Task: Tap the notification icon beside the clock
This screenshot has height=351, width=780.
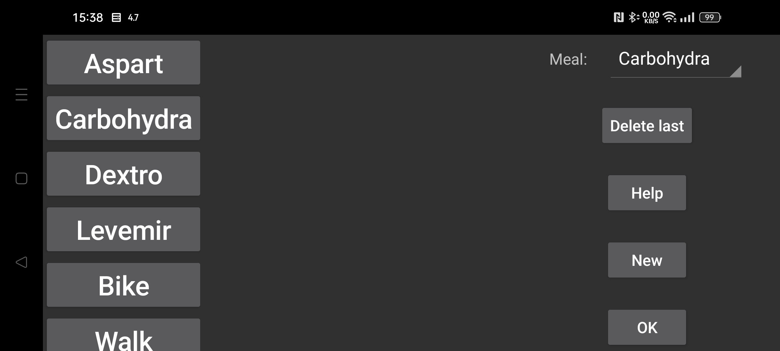Action: coord(116,18)
